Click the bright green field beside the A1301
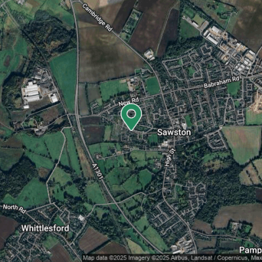 (x=64, y=75)
